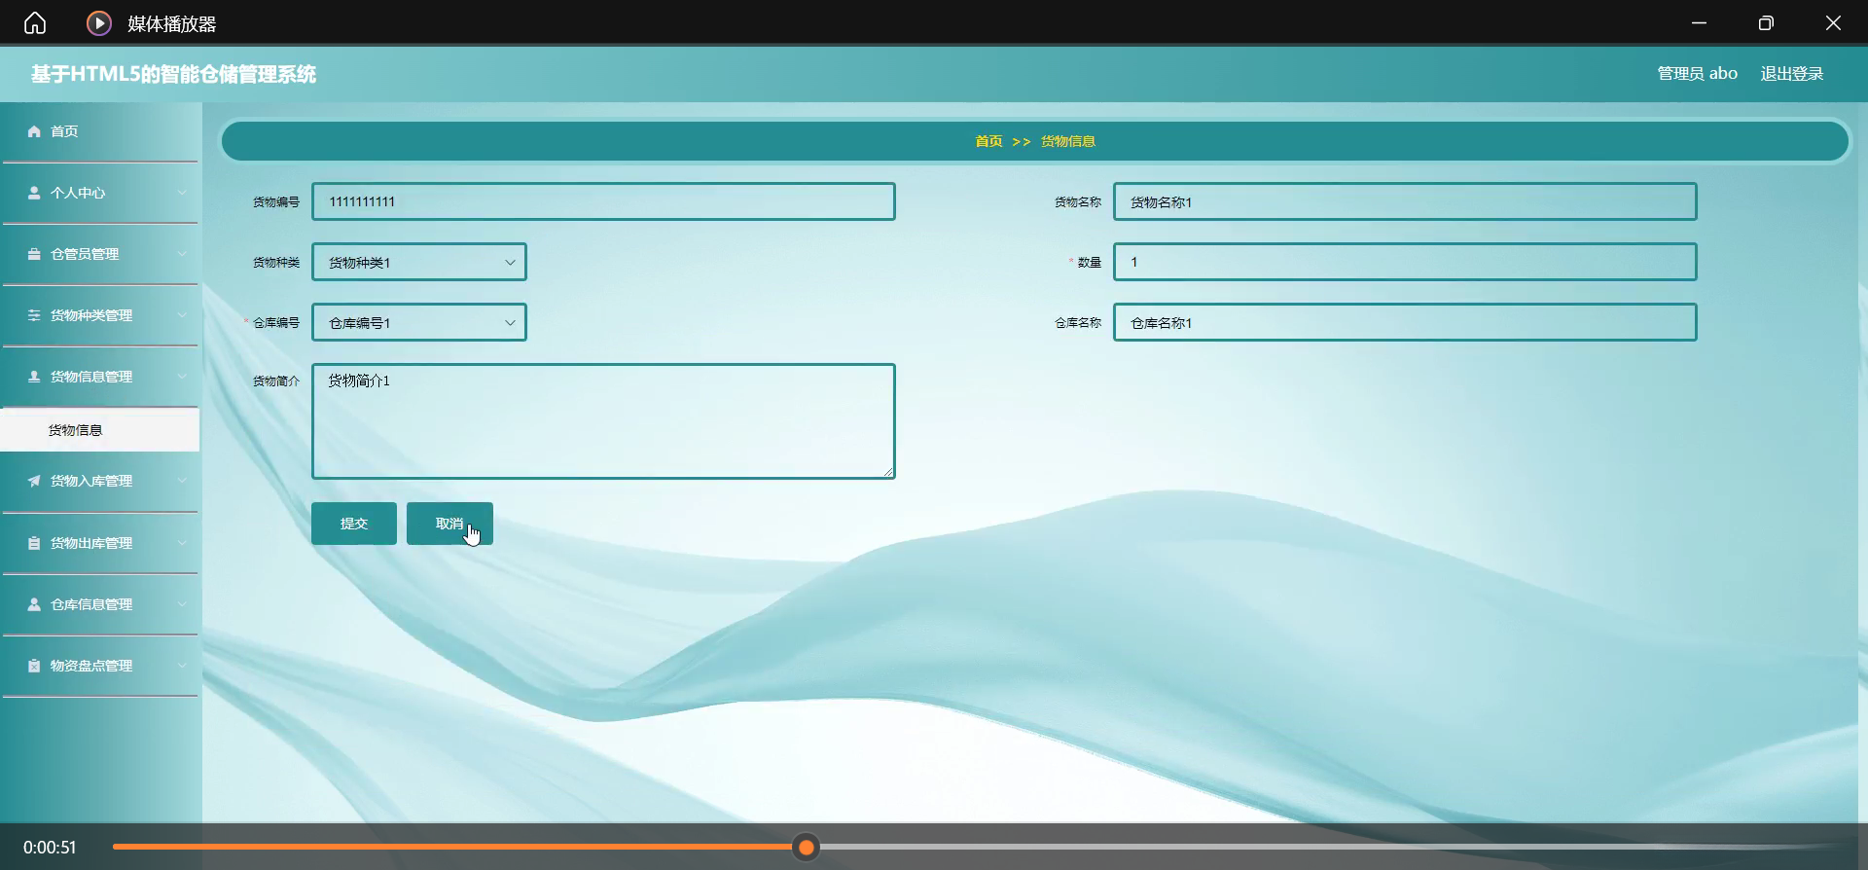Viewport: 1868px width, 870px height.
Task: Click in the 货物名称 input field
Action: point(1405,201)
